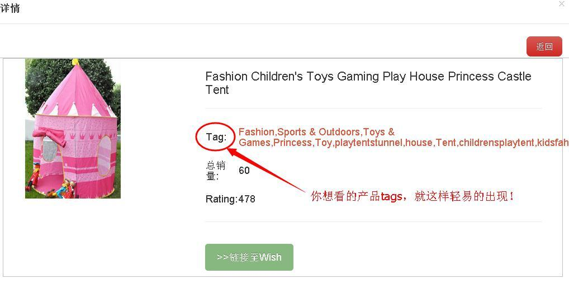Select the playtentstunnel tag

[x=368, y=143]
